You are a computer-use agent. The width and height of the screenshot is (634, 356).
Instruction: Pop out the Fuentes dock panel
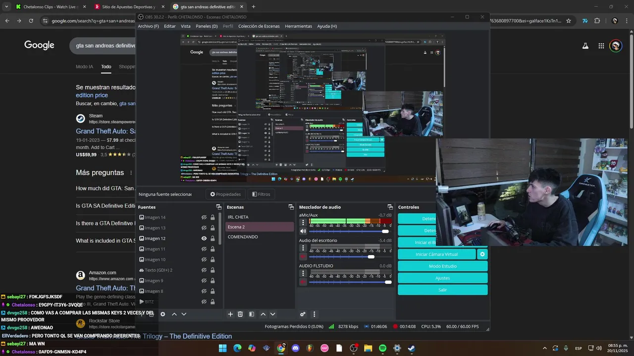[218, 207]
